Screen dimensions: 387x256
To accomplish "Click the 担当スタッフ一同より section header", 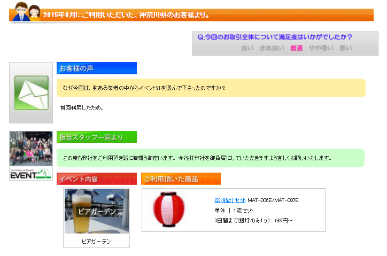I will tap(97, 137).
